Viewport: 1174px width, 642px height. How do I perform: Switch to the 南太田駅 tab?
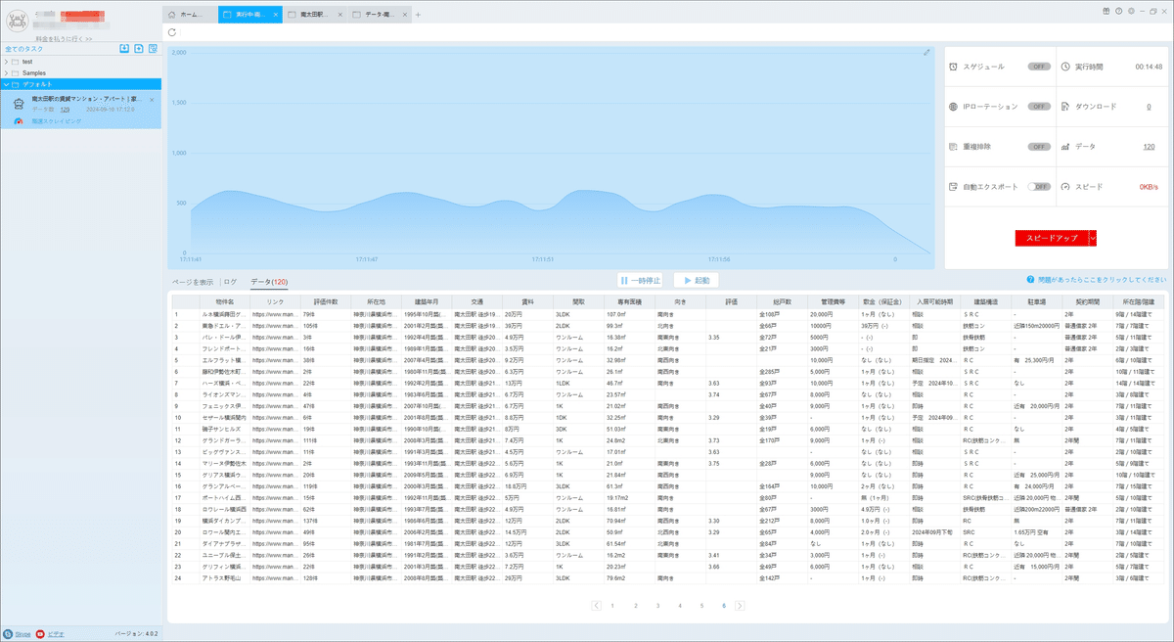pos(312,15)
